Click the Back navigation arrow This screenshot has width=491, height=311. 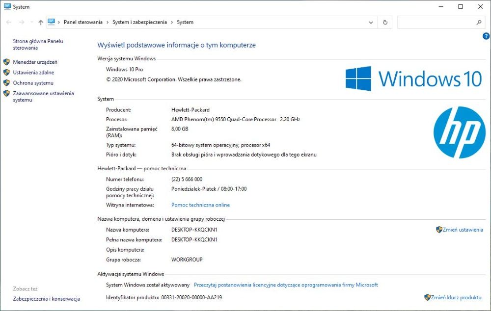(9, 22)
